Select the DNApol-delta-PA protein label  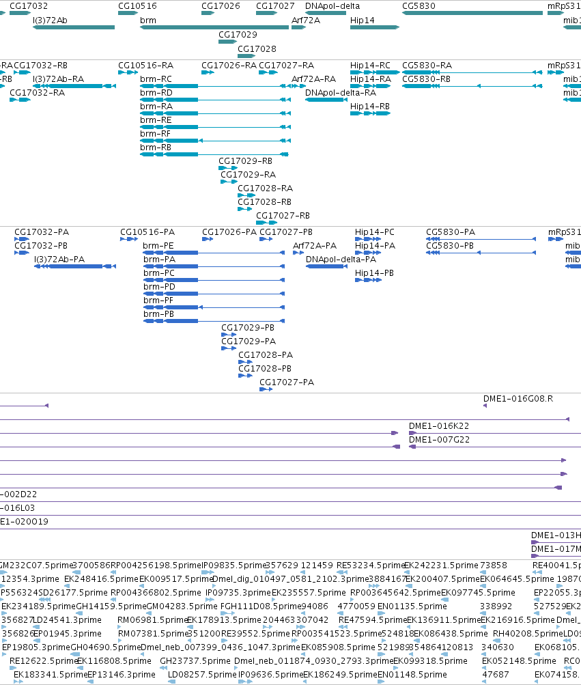tap(341, 260)
